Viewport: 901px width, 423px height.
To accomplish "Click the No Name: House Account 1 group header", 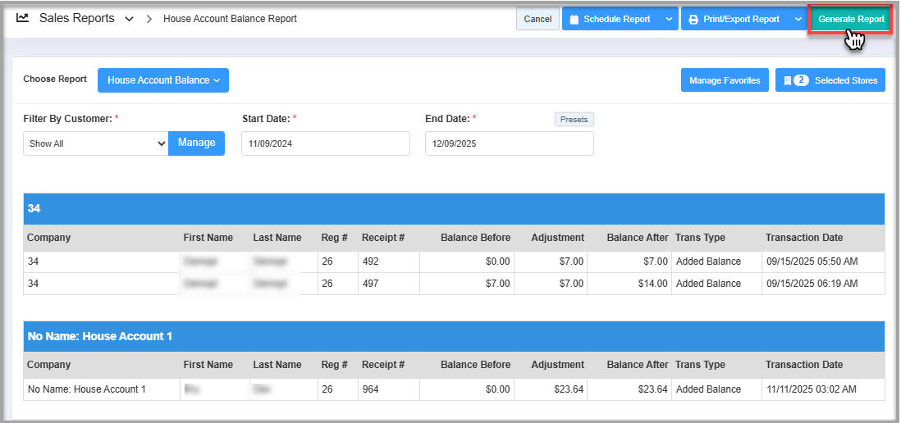I will [x=454, y=336].
